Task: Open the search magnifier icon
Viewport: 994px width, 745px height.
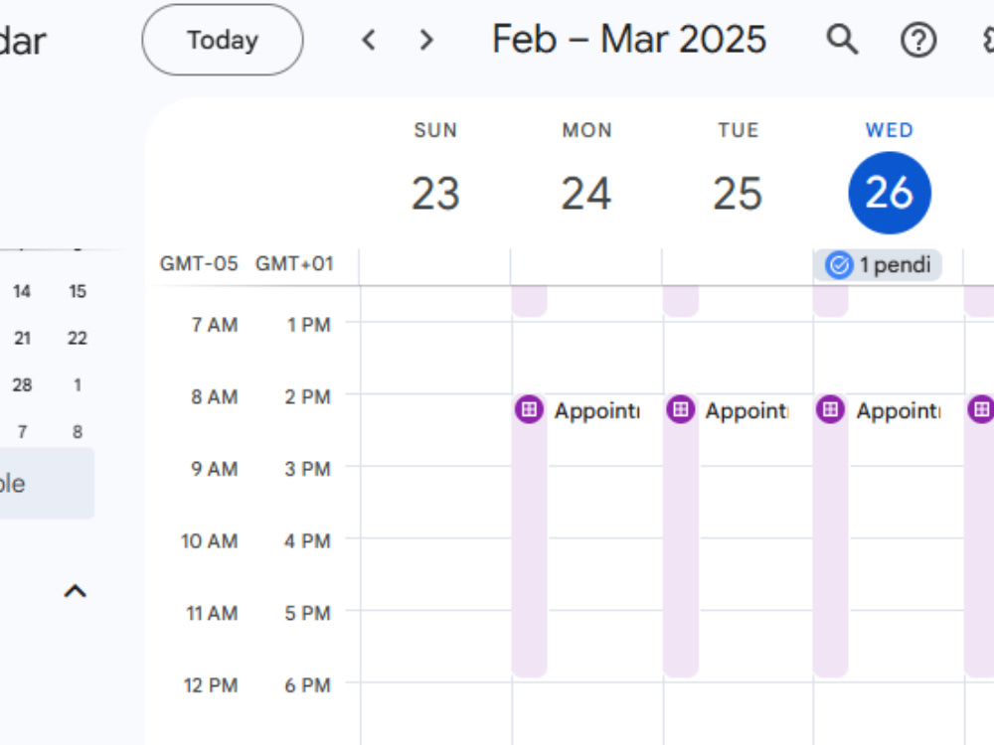Action: tap(843, 40)
